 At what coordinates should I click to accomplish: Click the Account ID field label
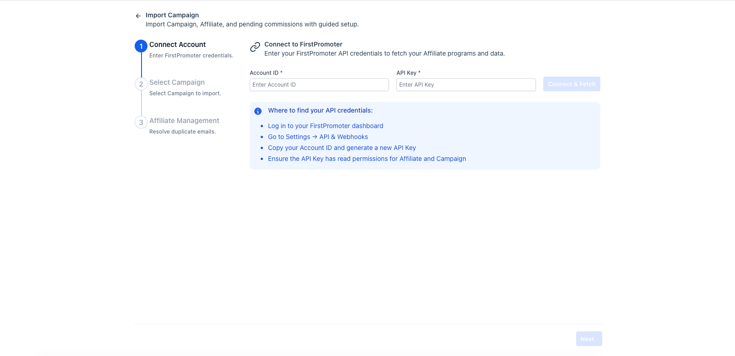coord(264,73)
